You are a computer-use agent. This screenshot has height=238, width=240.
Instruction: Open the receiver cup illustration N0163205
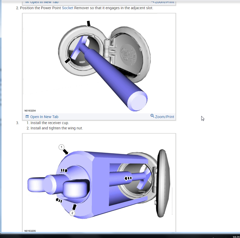99,183
